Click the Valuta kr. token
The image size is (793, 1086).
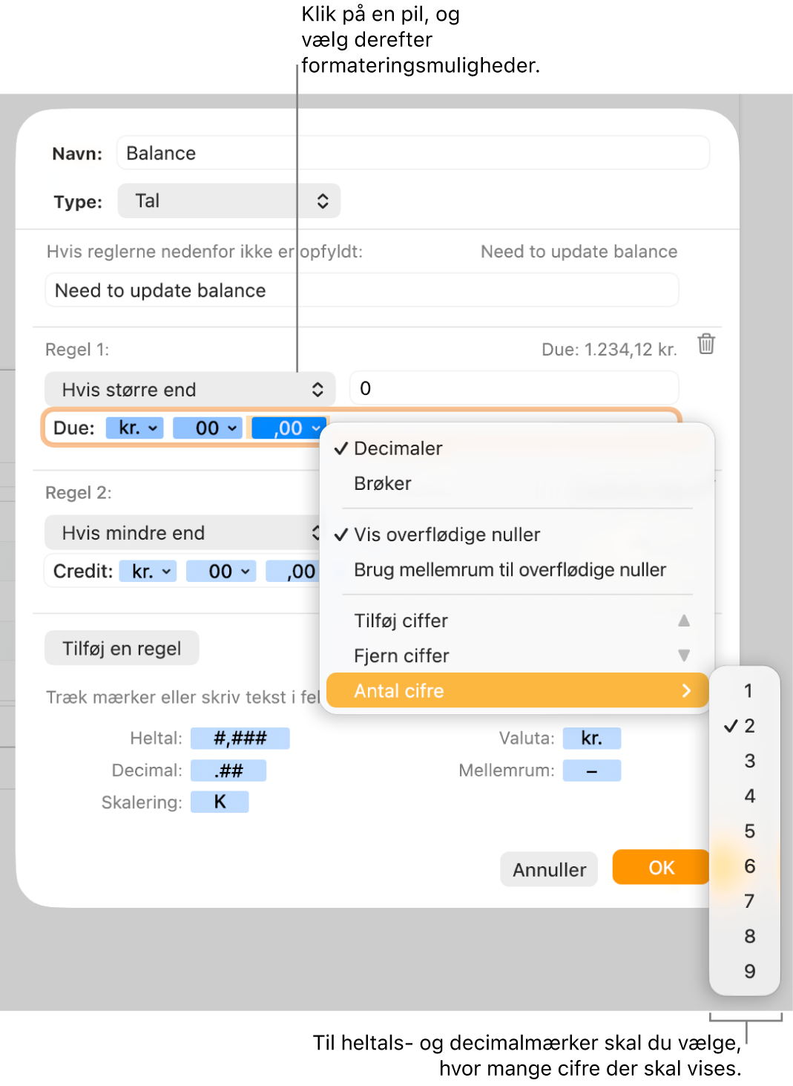(x=592, y=738)
